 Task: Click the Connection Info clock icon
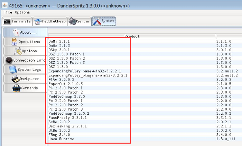pos(9,60)
